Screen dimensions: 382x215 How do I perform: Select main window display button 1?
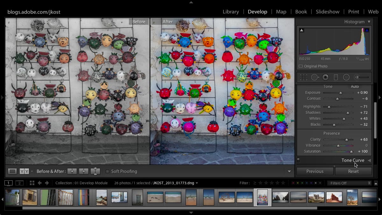[8, 183]
